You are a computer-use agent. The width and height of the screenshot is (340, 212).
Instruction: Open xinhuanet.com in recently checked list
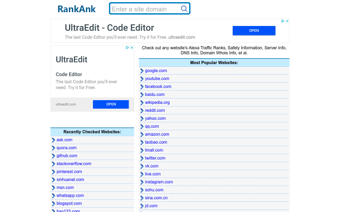click(70, 180)
